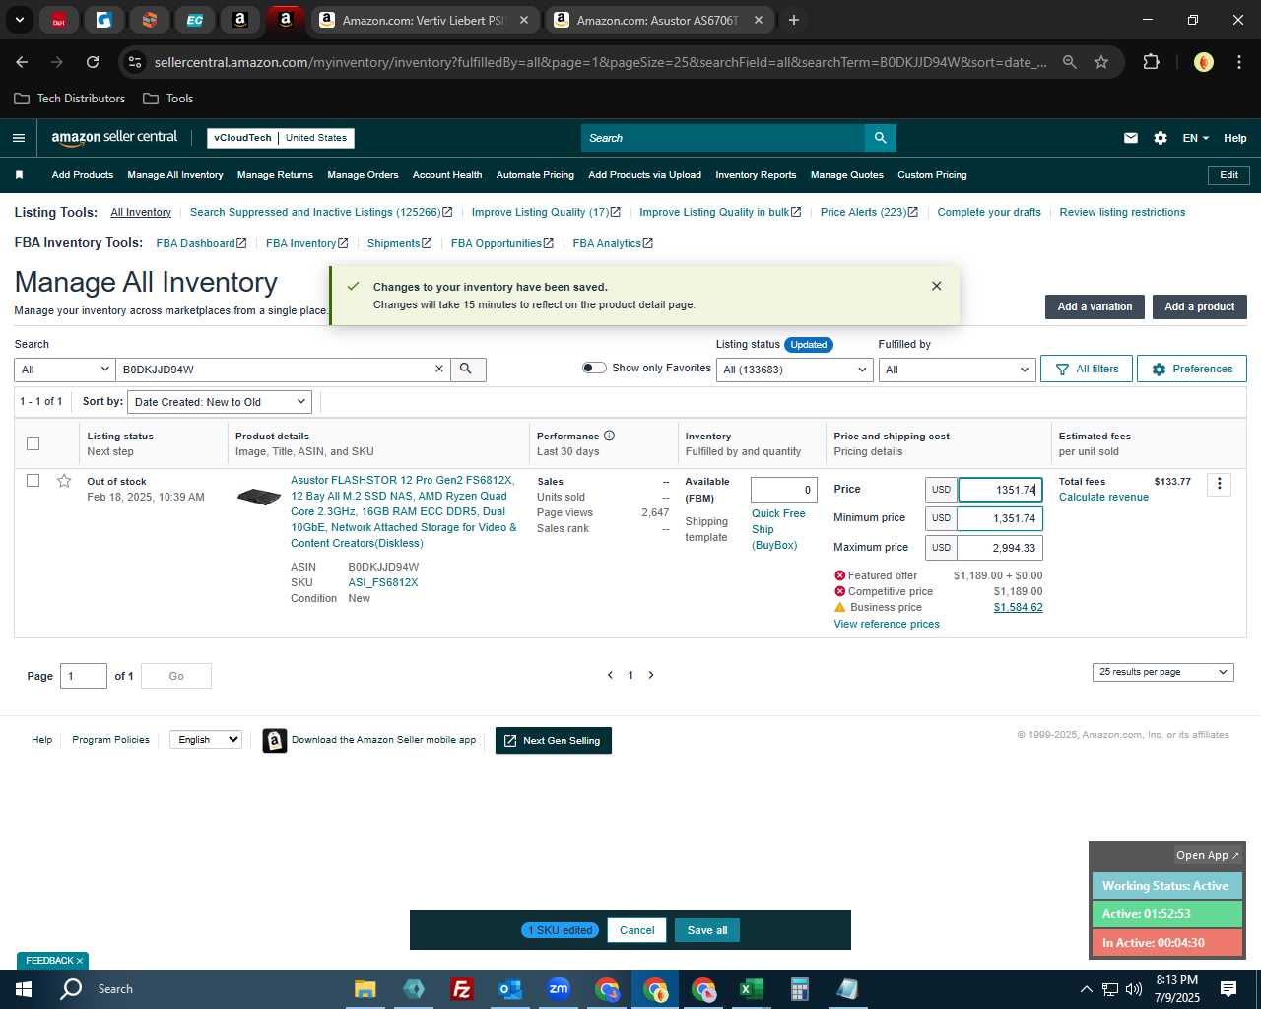Open FileZilla from the taskbar
This screenshot has height=1009, width=1261.
click(461, 989)
